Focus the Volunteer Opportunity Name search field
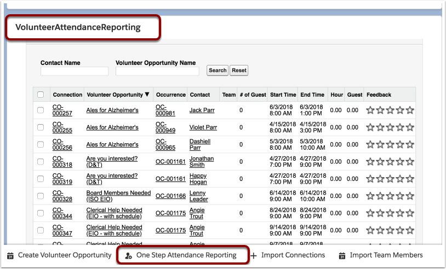The image size is (446, 269). tap(157, 71)
